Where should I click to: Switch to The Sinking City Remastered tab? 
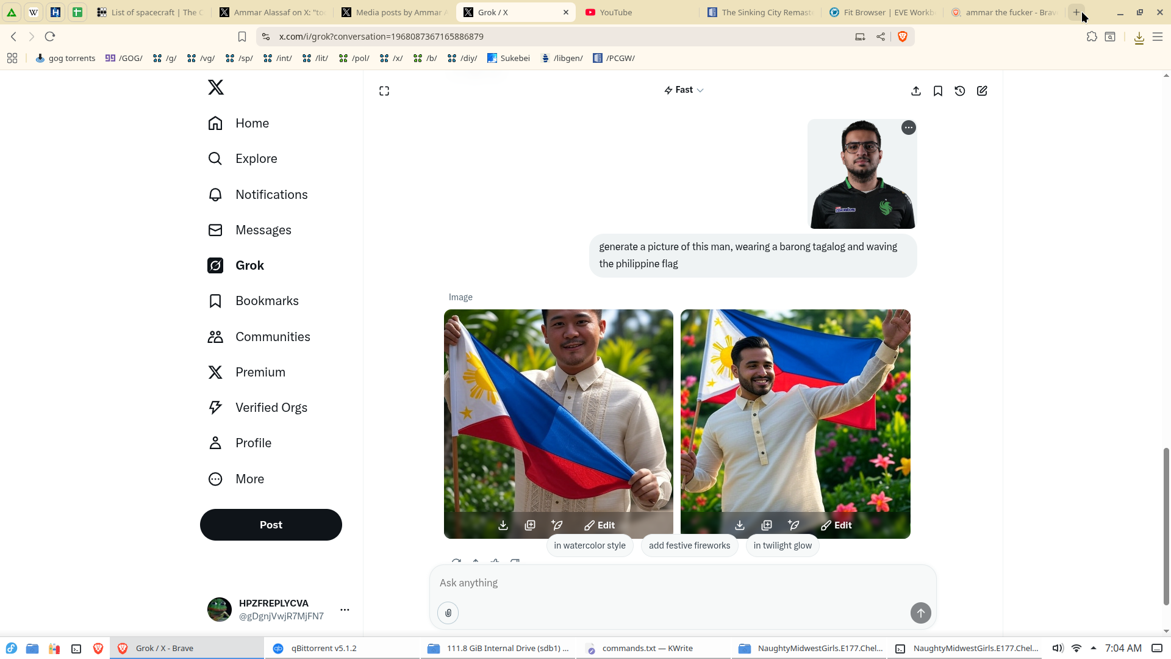click(x=761, y=12)
